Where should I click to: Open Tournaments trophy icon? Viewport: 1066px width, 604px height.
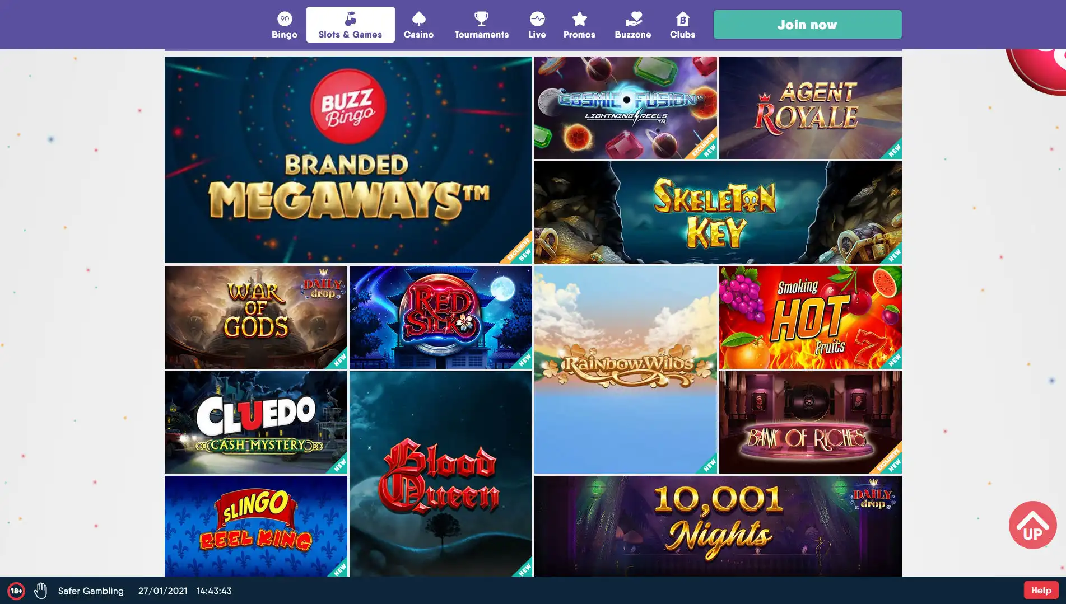pyautogui.click(x=481, y=19)
